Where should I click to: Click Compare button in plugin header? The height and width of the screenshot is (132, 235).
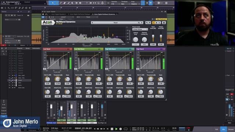[x=53, y=19]
